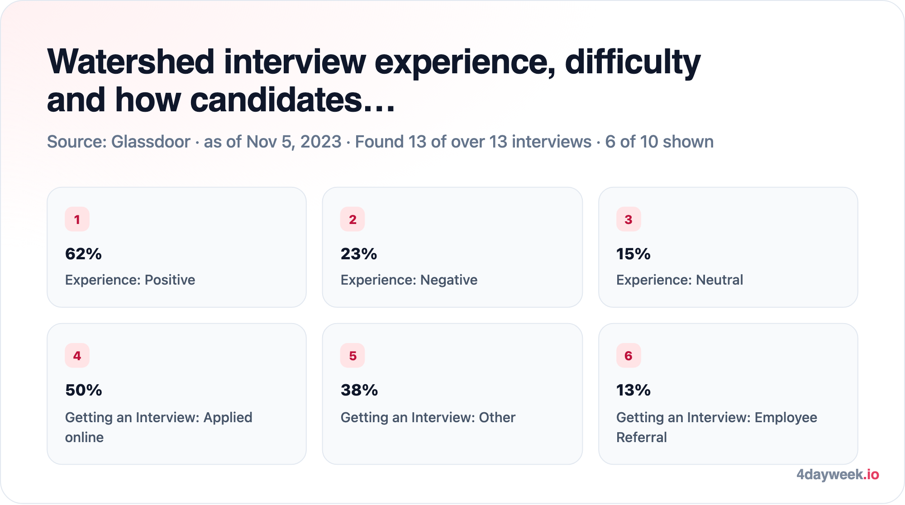Viewport: 905px width, 505px height.
Task: Click the 23% statistic value
Action: 359,254
